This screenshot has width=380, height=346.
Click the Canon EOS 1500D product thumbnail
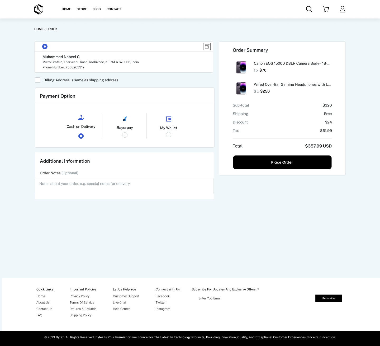coord(241,67)
